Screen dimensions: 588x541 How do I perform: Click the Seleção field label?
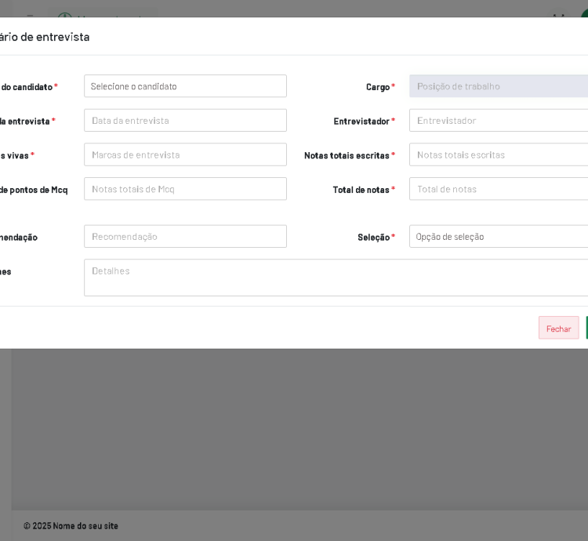pos(373,238)
